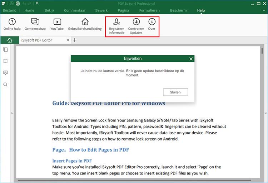Click the vertical scrollbar thumb
This screenshot has height=183, width=268.
pos(262,51)
